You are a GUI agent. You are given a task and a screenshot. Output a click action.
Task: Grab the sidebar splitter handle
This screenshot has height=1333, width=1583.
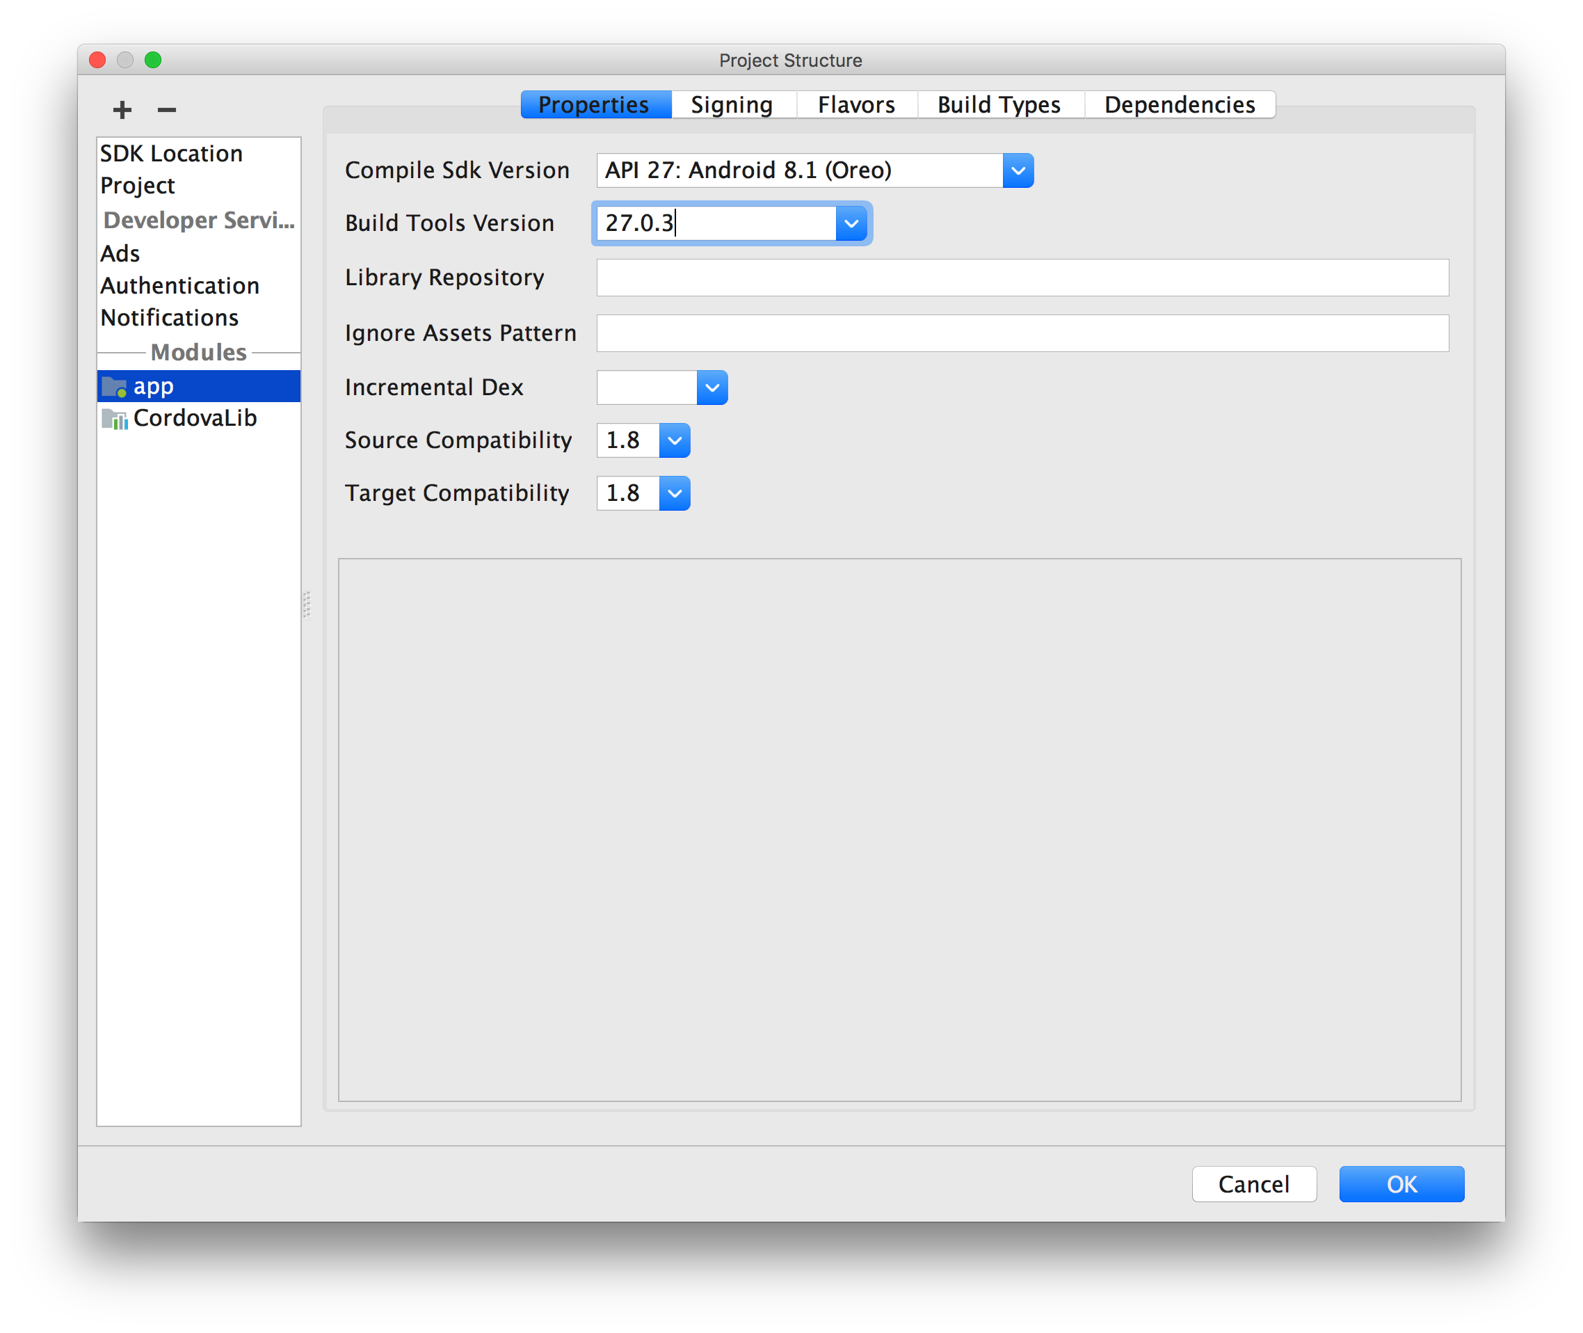coord(307,605)
